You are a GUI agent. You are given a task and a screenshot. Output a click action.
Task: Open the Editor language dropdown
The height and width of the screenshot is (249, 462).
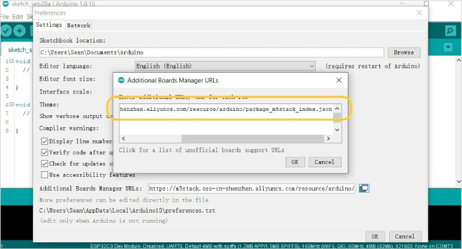[x=225, y=66]
